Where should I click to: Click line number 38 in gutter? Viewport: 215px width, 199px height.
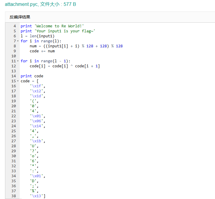point(14,196)
